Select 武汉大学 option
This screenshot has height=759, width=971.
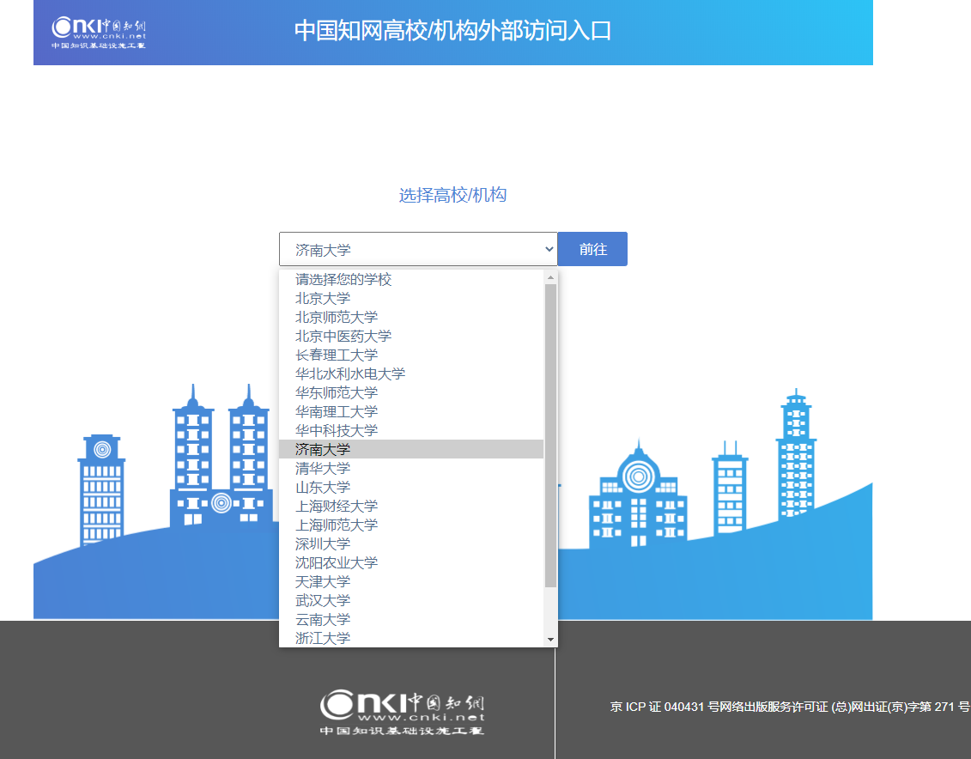[323, 600]
